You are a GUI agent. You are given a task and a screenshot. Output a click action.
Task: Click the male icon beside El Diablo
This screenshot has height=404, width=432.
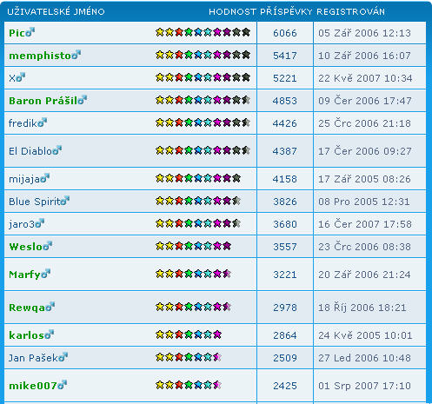[57, 150]
